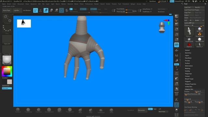Toggle the camera lock icon
This screenshot has height=117, width=208.
pyautogui.click(x=176, y=60)
